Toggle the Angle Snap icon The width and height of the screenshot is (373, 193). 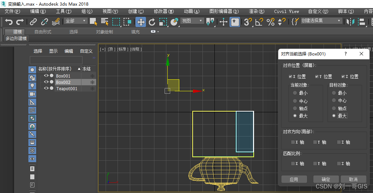tap(259, 22)
